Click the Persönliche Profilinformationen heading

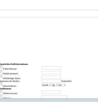pos(14,64)
